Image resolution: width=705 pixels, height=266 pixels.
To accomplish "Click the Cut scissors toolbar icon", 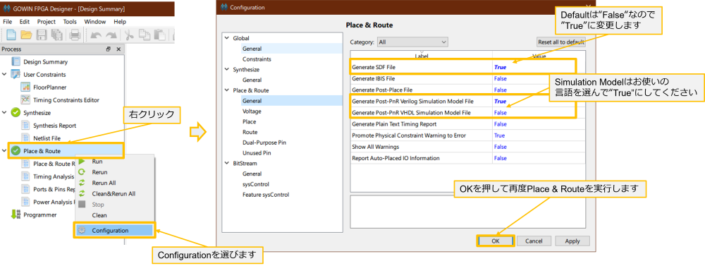I will tap(130, 35).
